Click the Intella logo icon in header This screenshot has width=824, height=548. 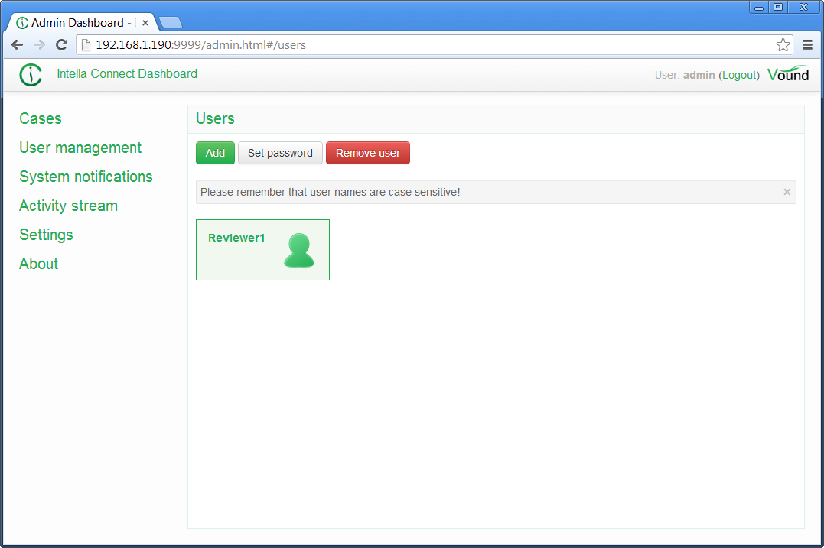[x=31, y=75]
